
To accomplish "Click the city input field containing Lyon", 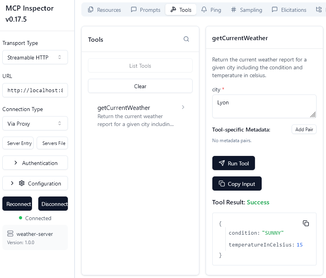I will click(x=264, y=106).
